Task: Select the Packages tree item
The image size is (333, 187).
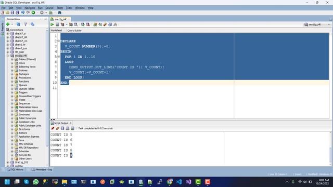Action: point(23,74)
